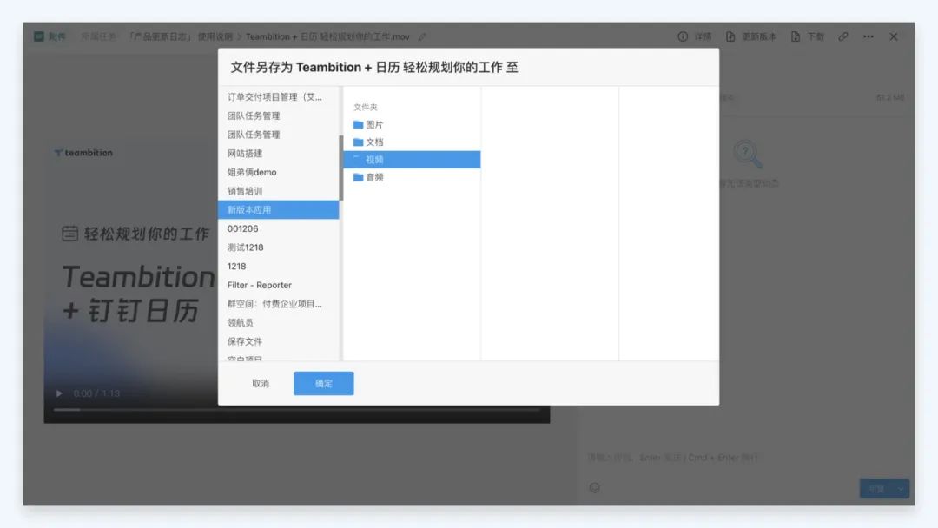
Task: Expand the 回复 button dropdown arrow
Action: point(900,489)
